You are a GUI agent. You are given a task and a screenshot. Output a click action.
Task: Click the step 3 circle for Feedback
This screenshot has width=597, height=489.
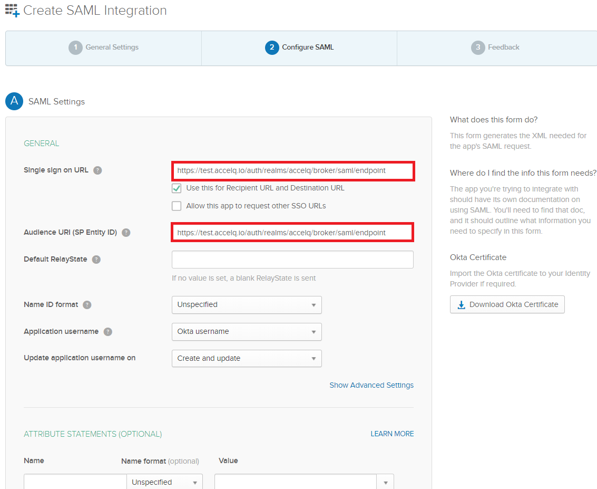coord(478,47)
